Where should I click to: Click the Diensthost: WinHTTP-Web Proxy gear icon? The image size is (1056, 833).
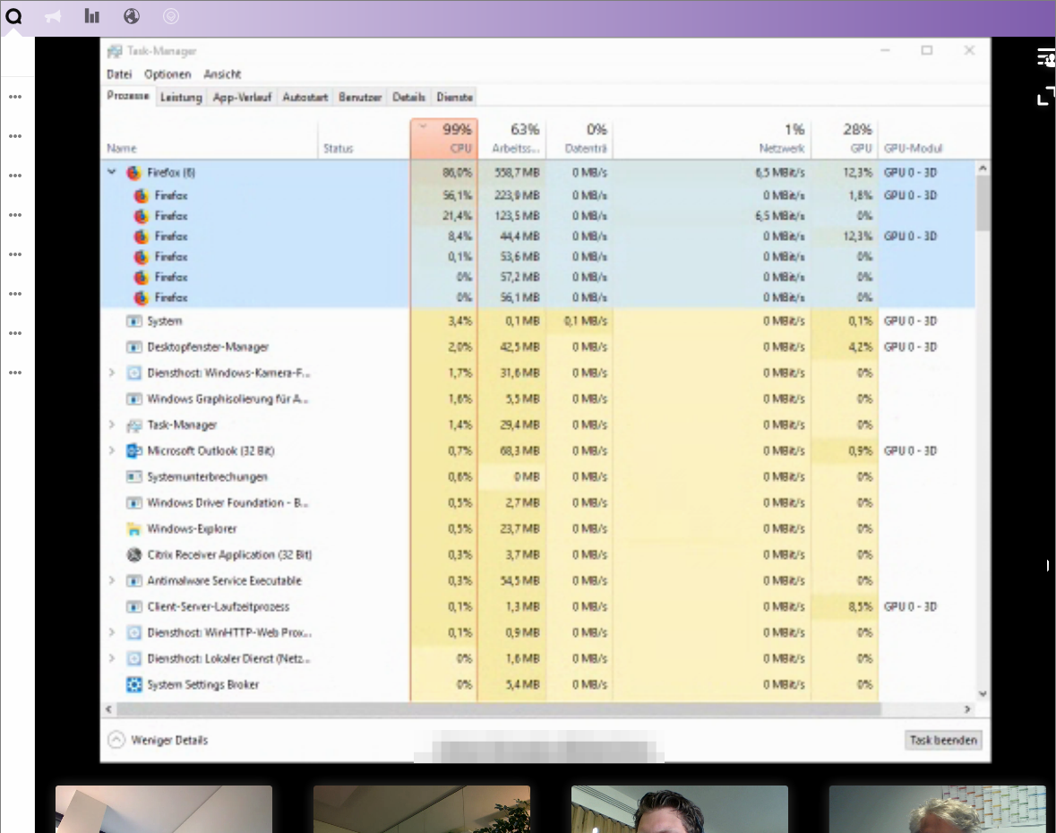pyautogui.click(x=134, y=633)
